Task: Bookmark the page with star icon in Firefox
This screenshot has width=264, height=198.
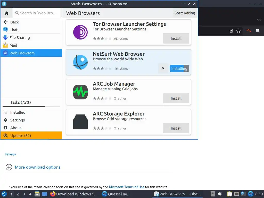Action: 238,31
